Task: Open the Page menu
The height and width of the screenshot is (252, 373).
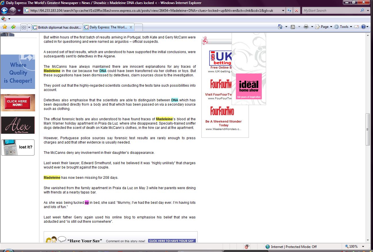Action: pyautogui.click(x=324, y=27)
